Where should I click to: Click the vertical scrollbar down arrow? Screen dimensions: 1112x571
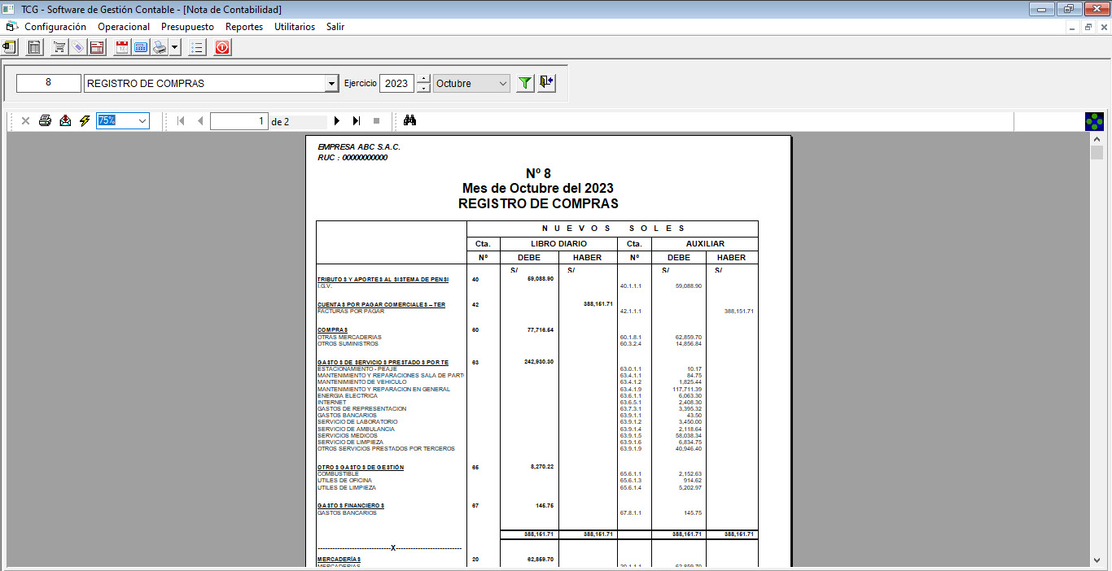(x=1097, y=559)
